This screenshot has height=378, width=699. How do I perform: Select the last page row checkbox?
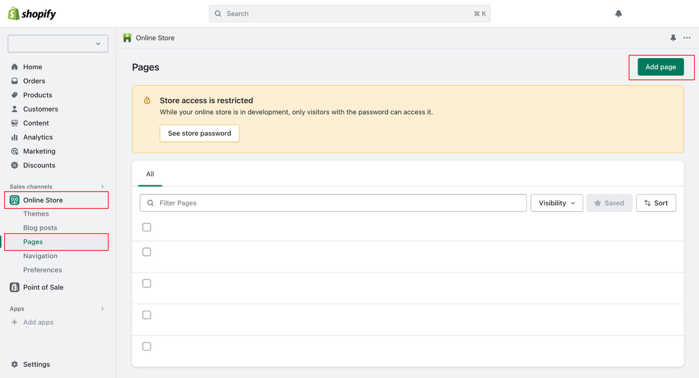point(147,346)
